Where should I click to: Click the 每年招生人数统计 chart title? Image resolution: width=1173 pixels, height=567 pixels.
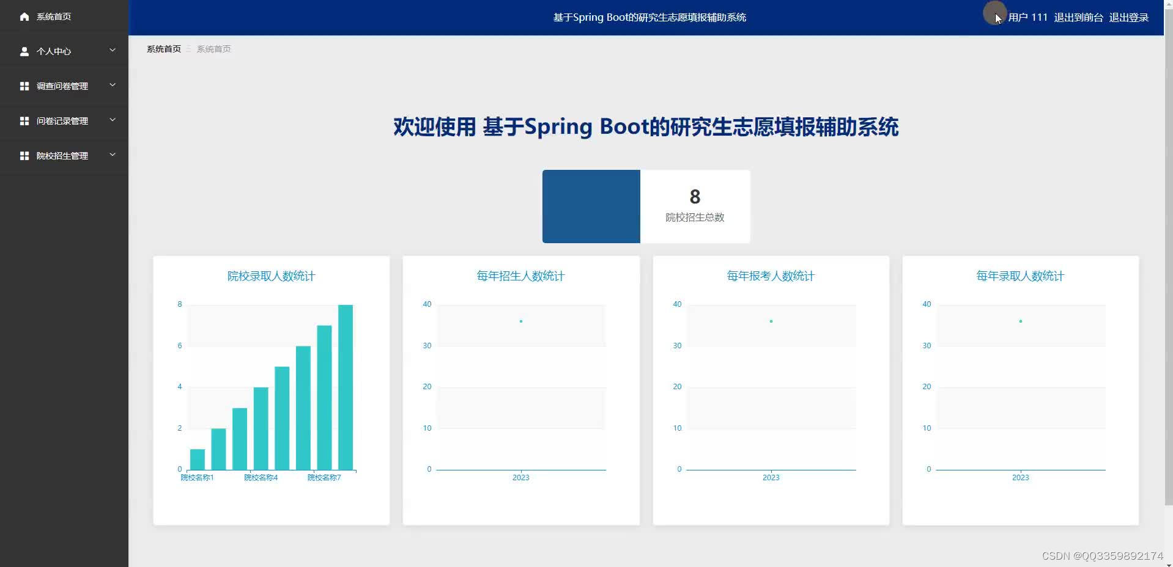520,276
